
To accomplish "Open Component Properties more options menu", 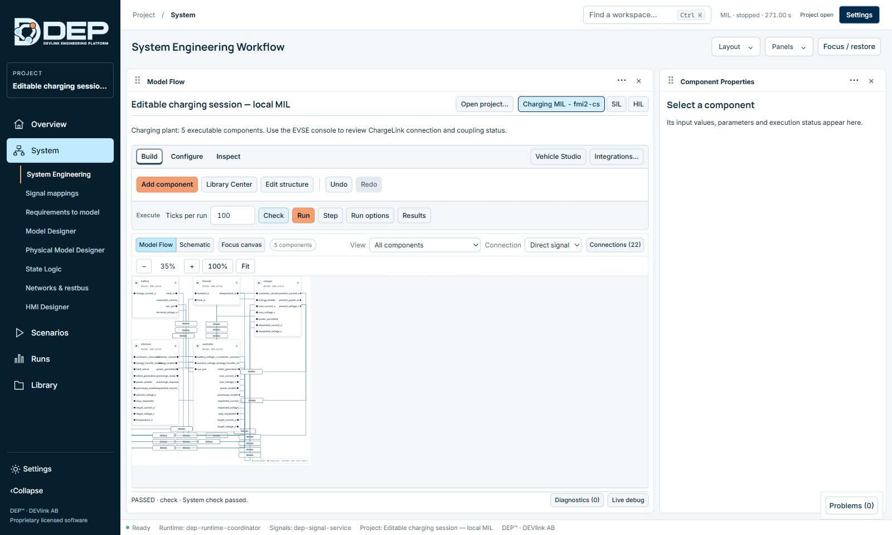I will [854, 81].
